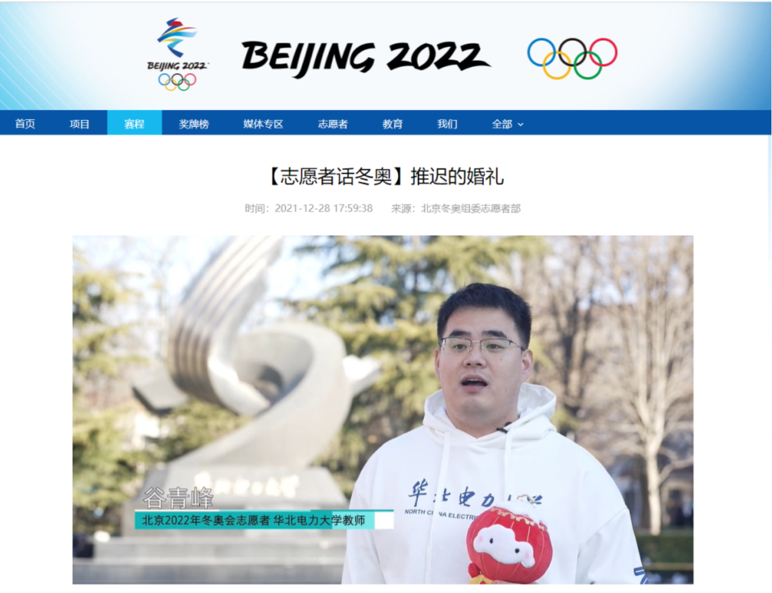Screen dimensions: 772x593
Task: Click the video image of the volunteer
Action: (x=383, y=410)
